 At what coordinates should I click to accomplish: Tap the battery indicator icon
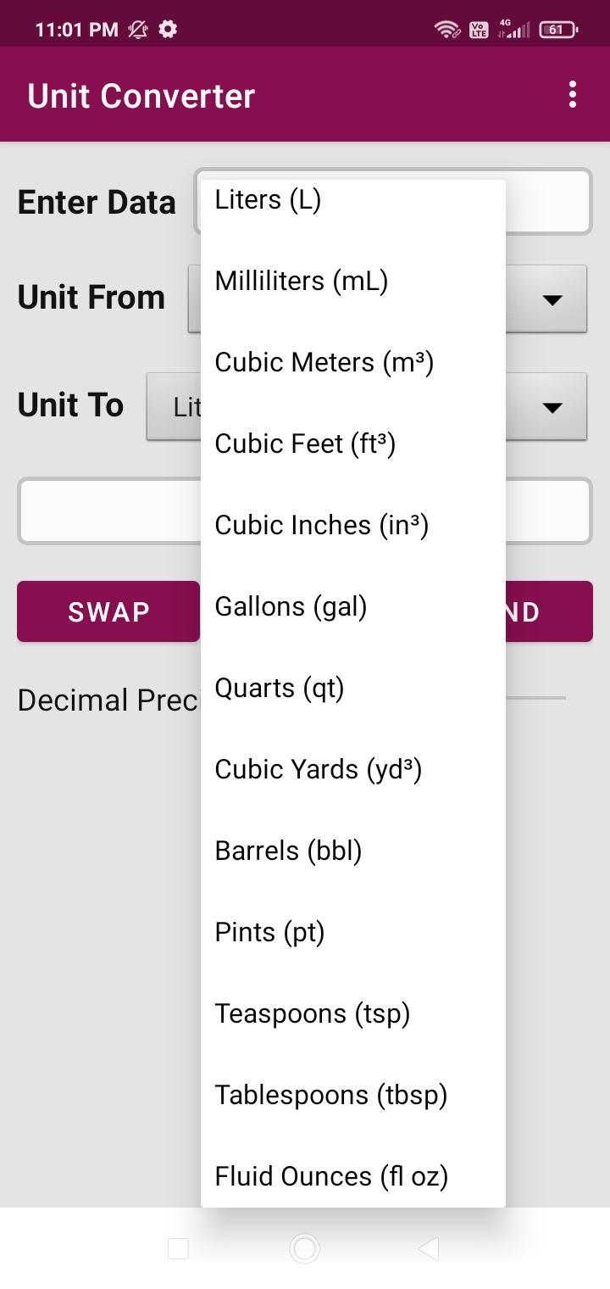tap(558, 30)
